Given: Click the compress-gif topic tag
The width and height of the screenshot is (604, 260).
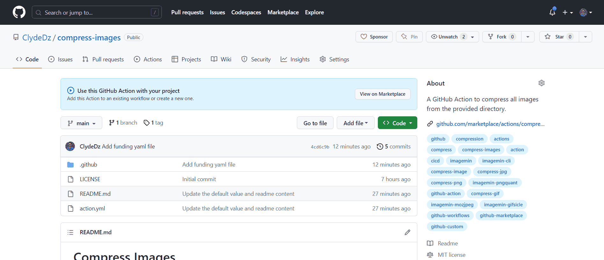Looking at the screenshot, I should coord(485,194).
